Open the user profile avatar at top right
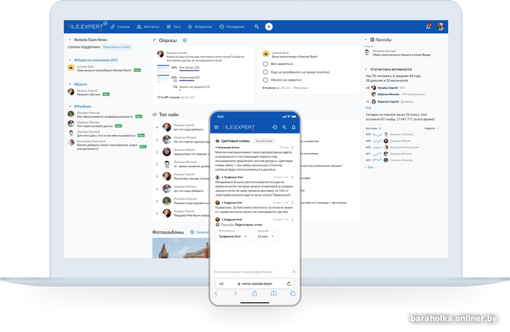The width and height of the screenshot is (510, 332). [440, 27]
